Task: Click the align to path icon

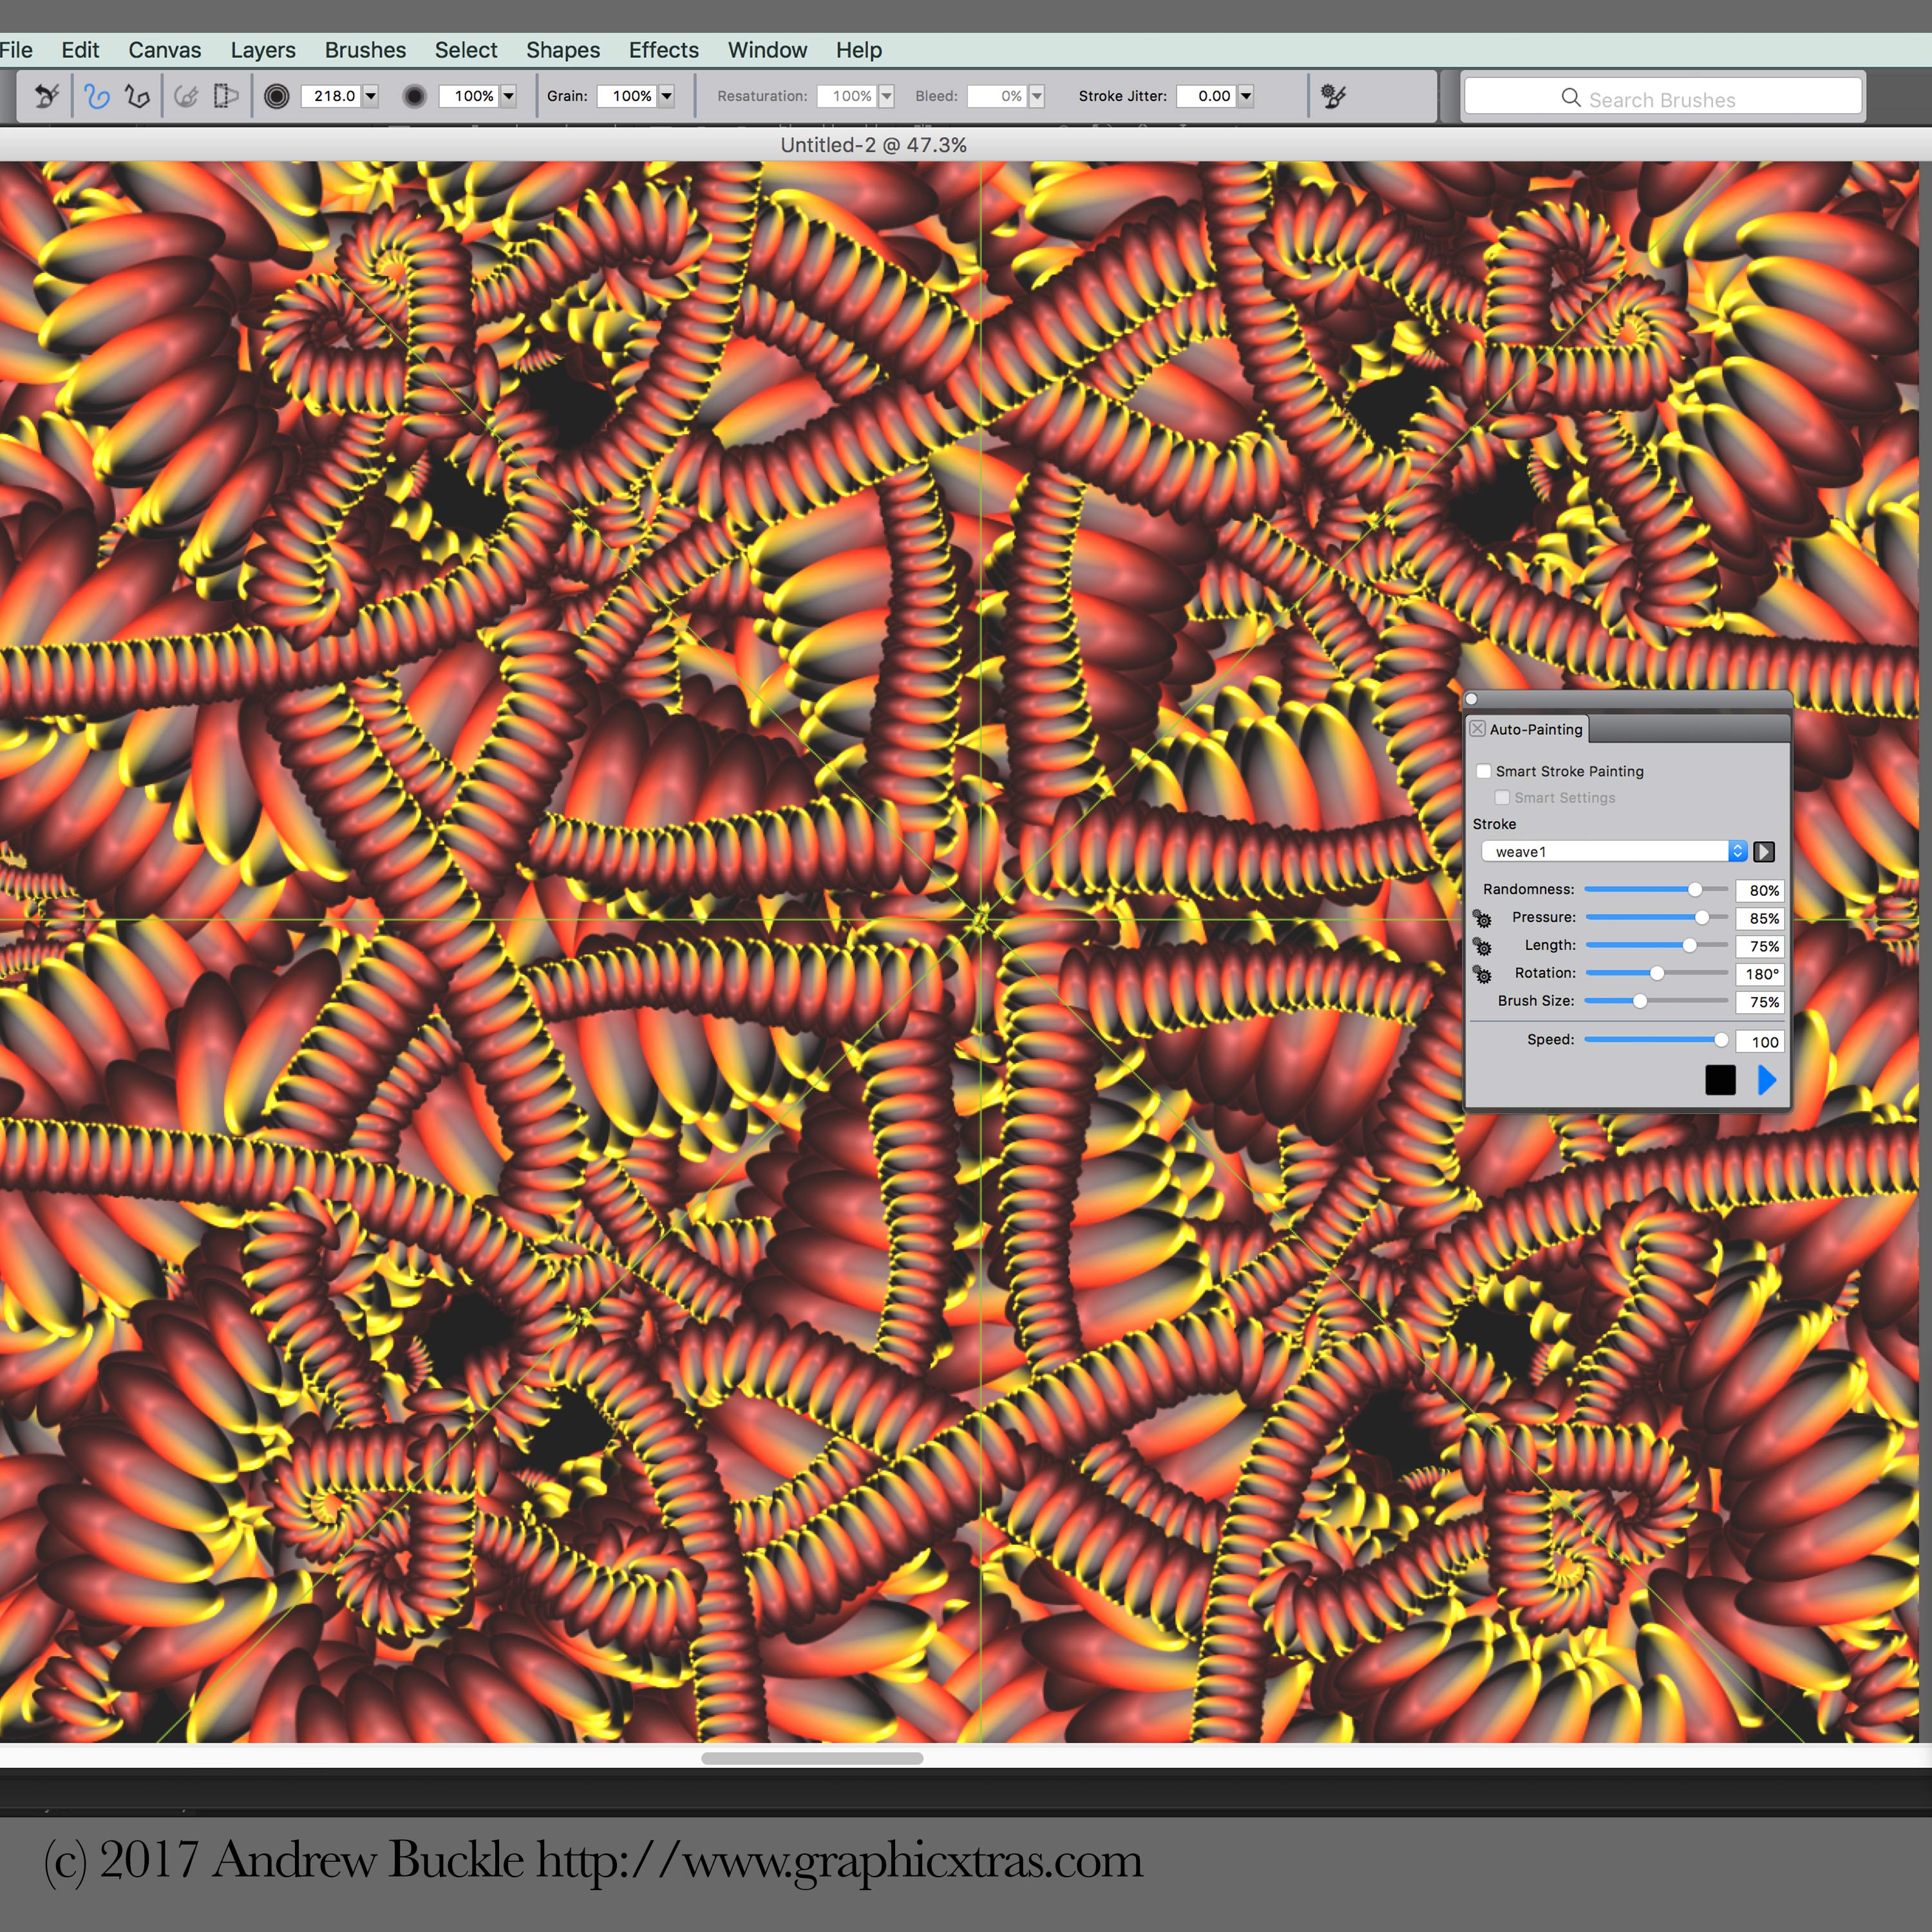Action: (x=186, y=96)
